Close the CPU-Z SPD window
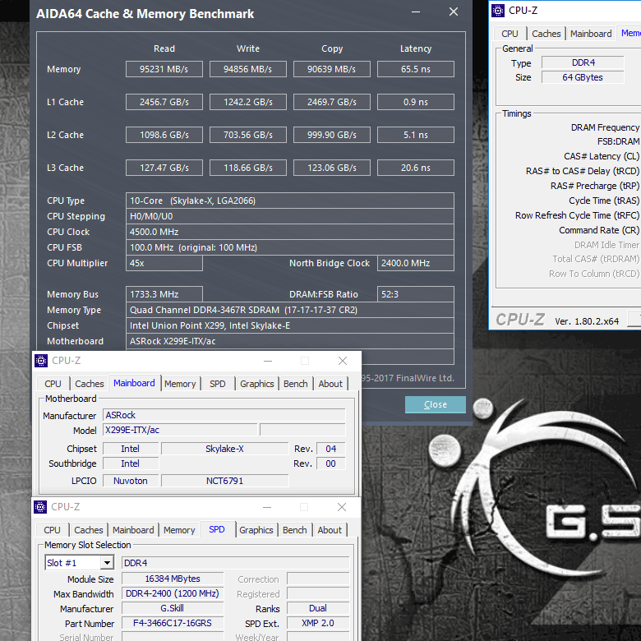The image size is (641, 641). coord(342,507)
